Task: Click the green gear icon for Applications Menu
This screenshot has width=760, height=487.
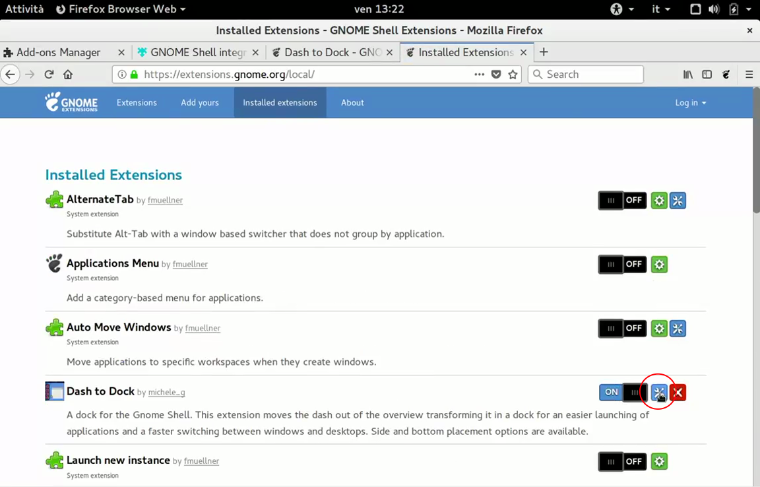Action: (659, 265)
